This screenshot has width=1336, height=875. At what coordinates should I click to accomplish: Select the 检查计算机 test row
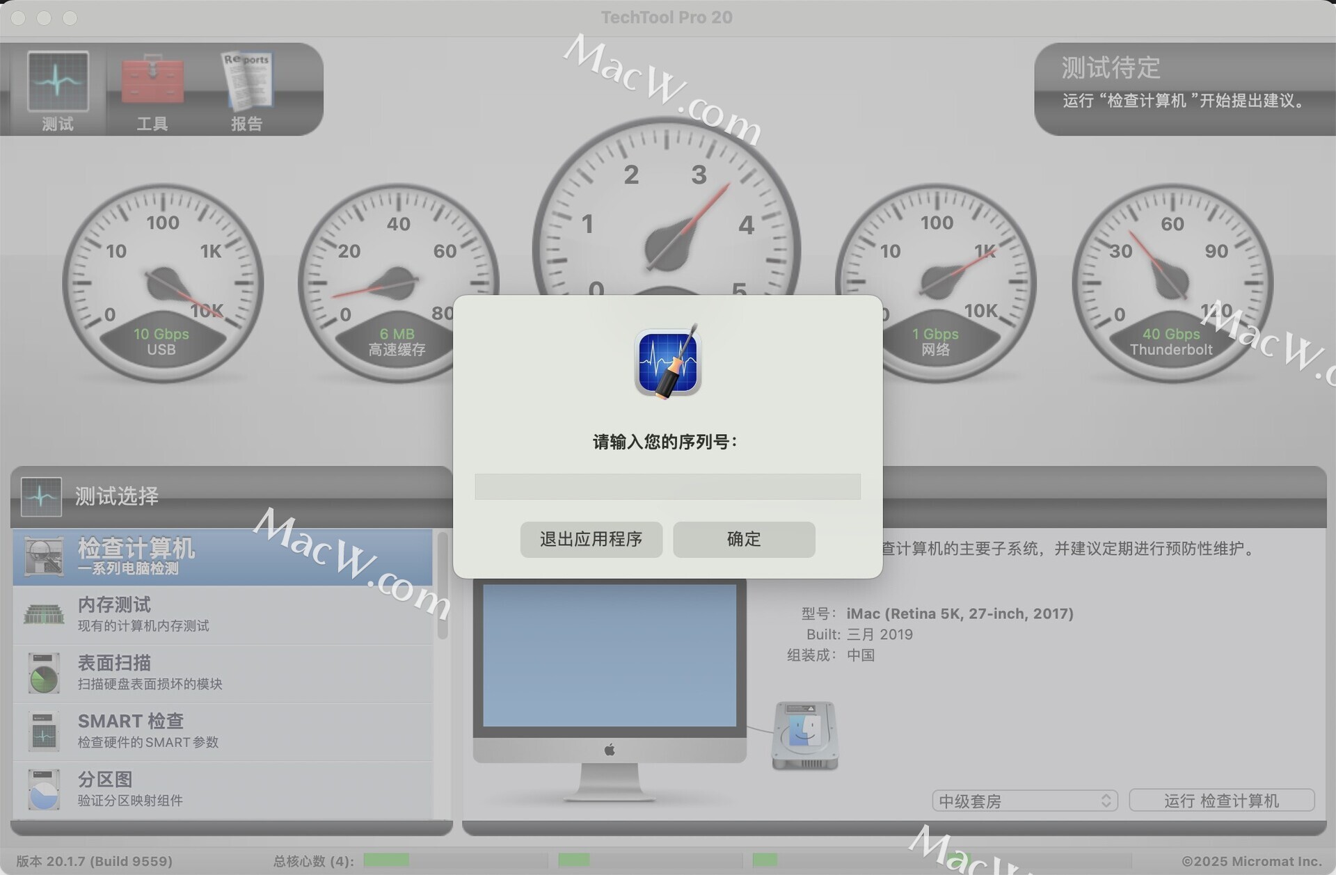pos(223,557)
